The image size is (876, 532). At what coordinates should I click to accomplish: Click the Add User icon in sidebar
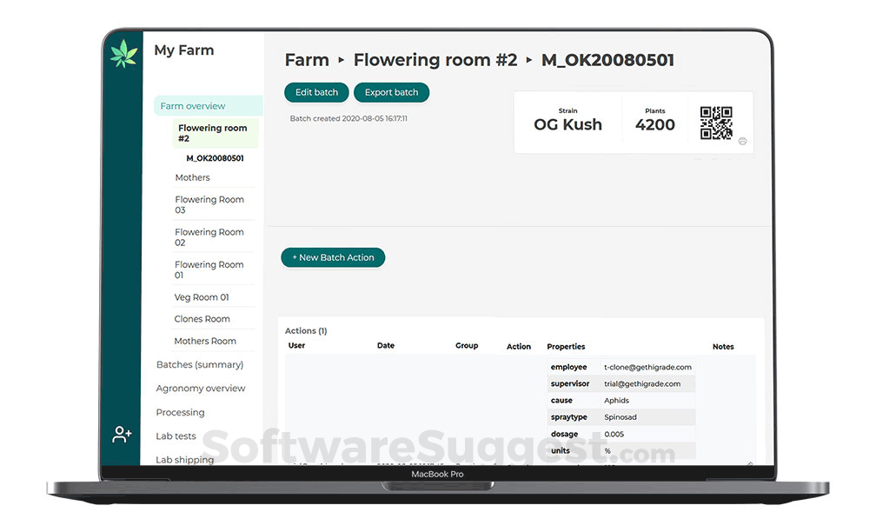point(122,434)
